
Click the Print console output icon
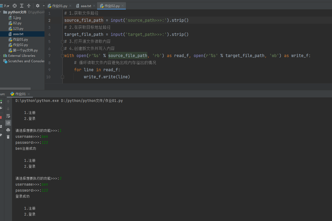pos(8,130)
